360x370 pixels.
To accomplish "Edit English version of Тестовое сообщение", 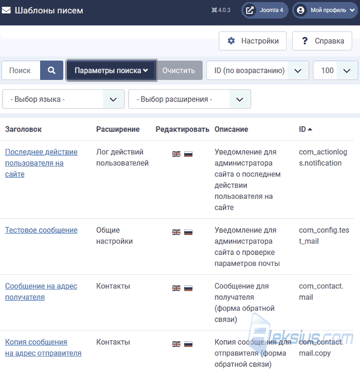I will pos(176,232).
